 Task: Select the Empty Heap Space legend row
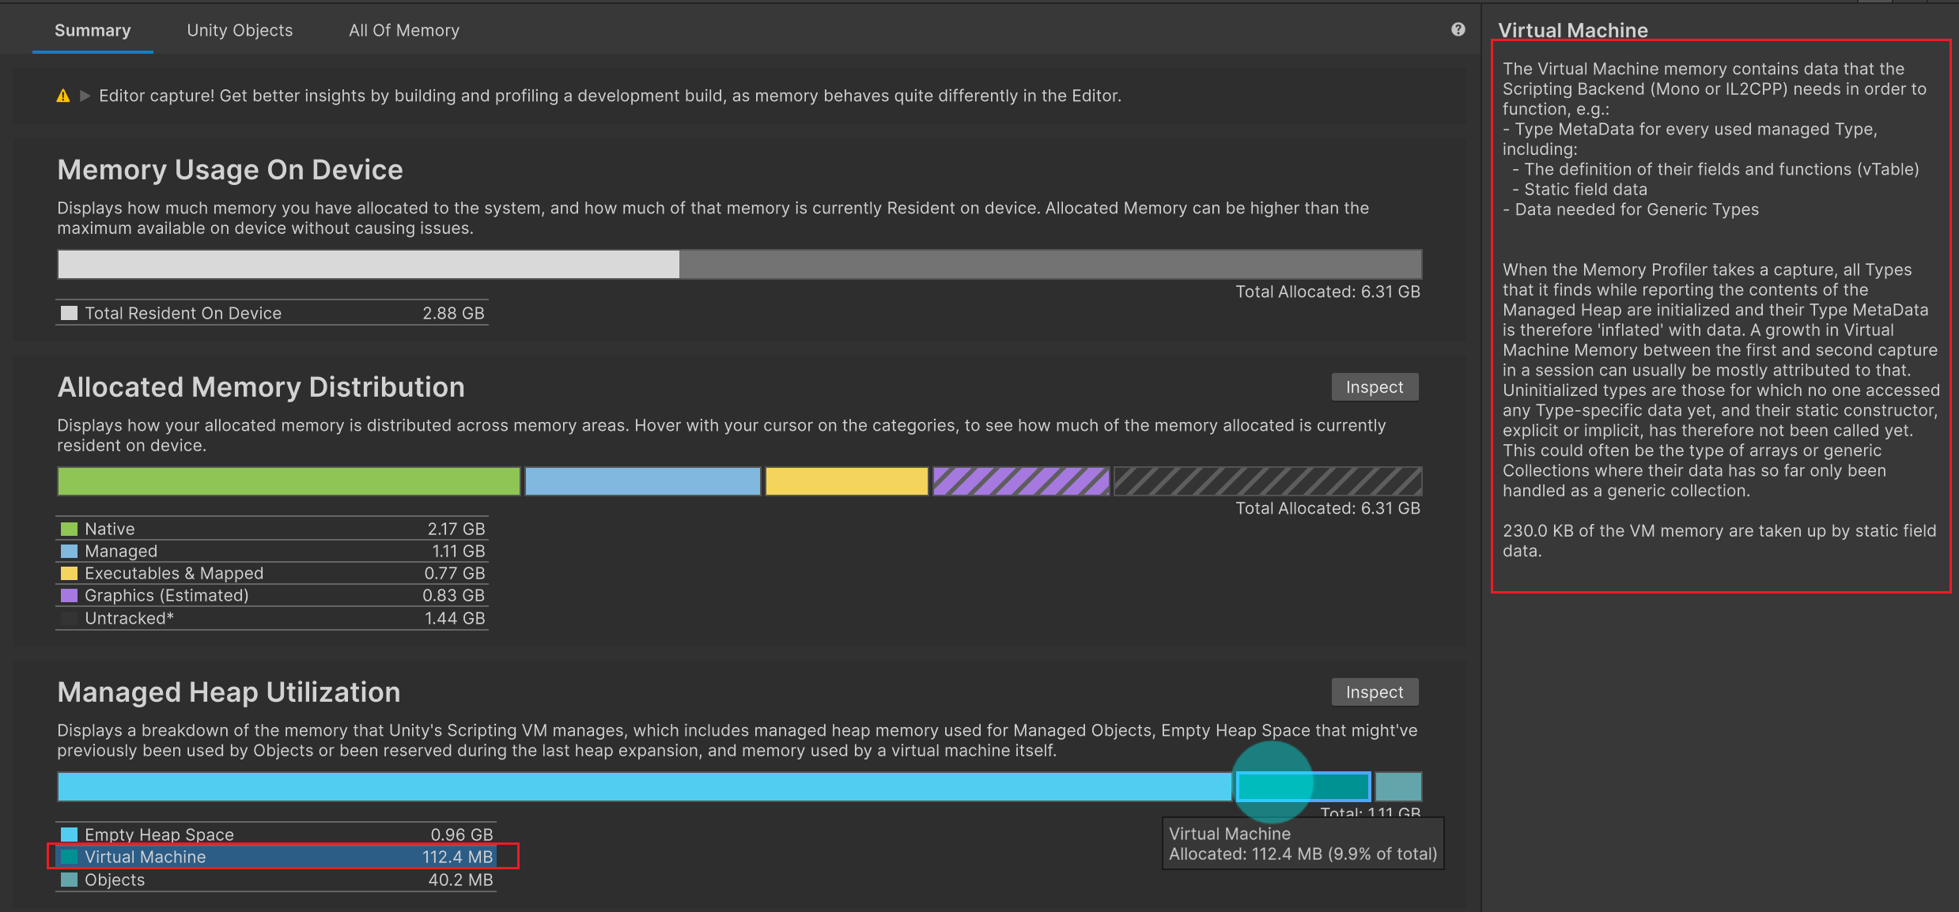click(x=276, y=835)
